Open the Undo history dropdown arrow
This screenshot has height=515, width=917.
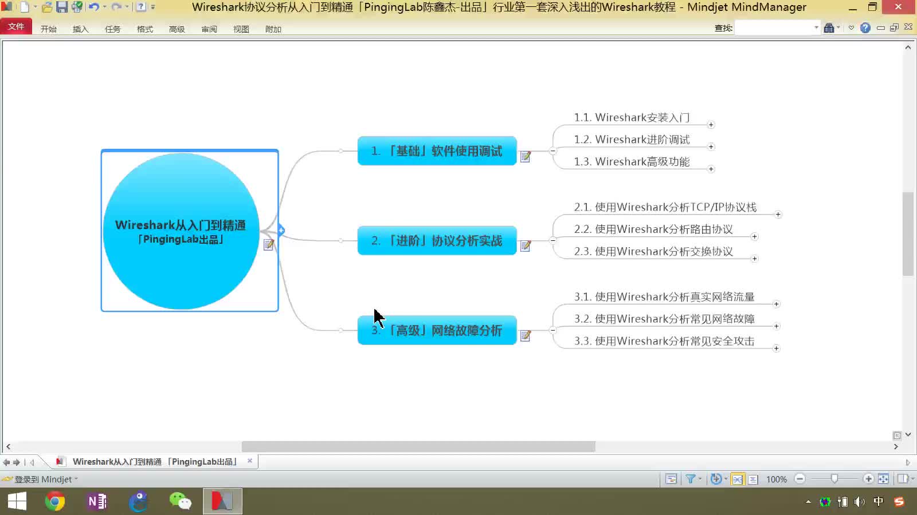104,7
